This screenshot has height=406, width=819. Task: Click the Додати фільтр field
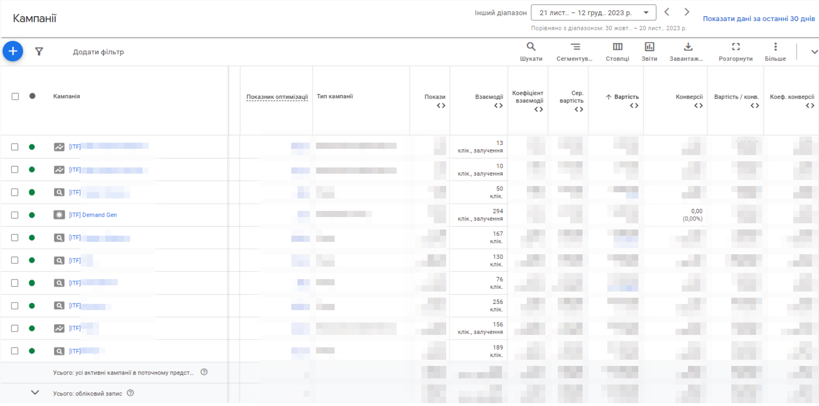pos(98,52)
